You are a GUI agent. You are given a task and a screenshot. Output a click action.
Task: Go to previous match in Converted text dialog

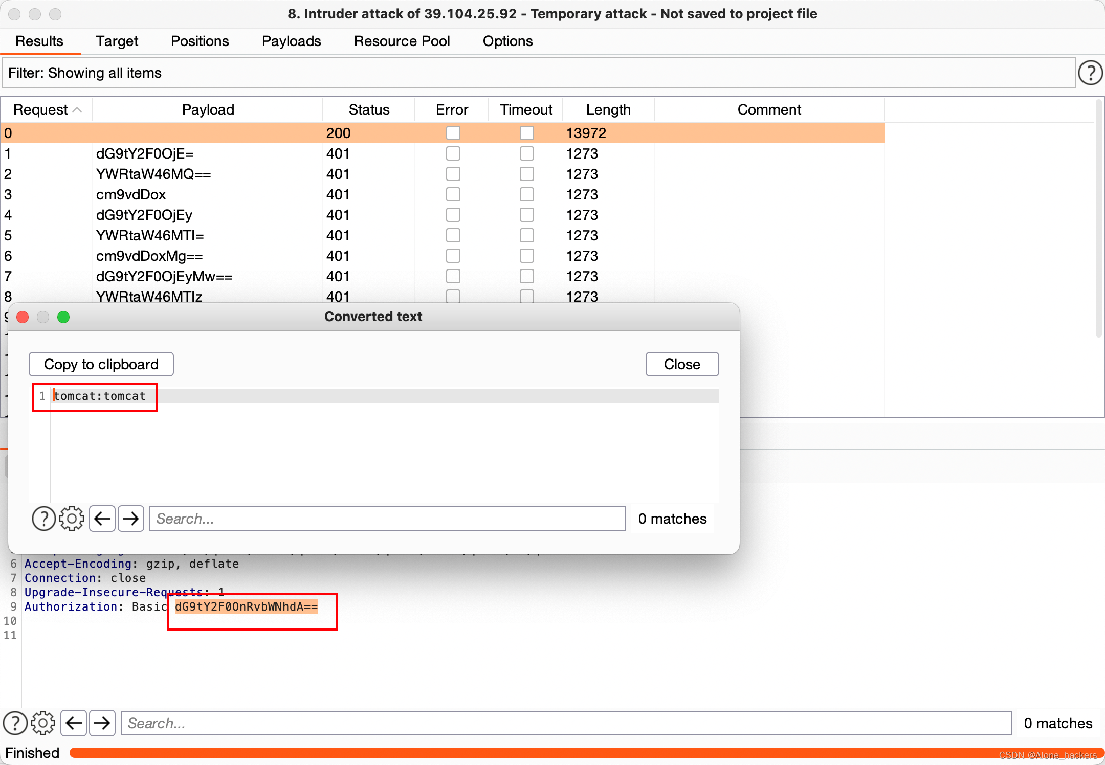[x=102, y=519]
